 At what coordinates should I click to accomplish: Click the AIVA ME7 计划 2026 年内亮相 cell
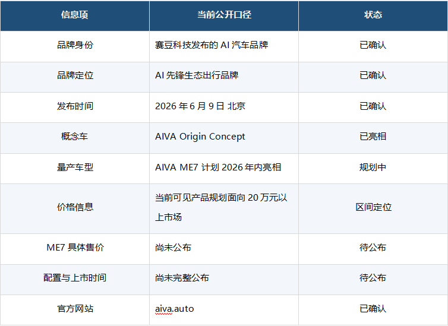224,169
